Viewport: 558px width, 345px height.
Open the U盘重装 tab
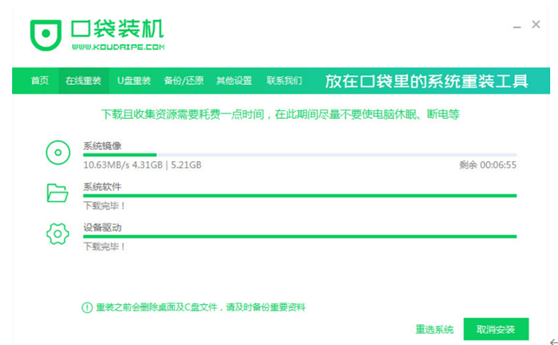coord(133,81)
